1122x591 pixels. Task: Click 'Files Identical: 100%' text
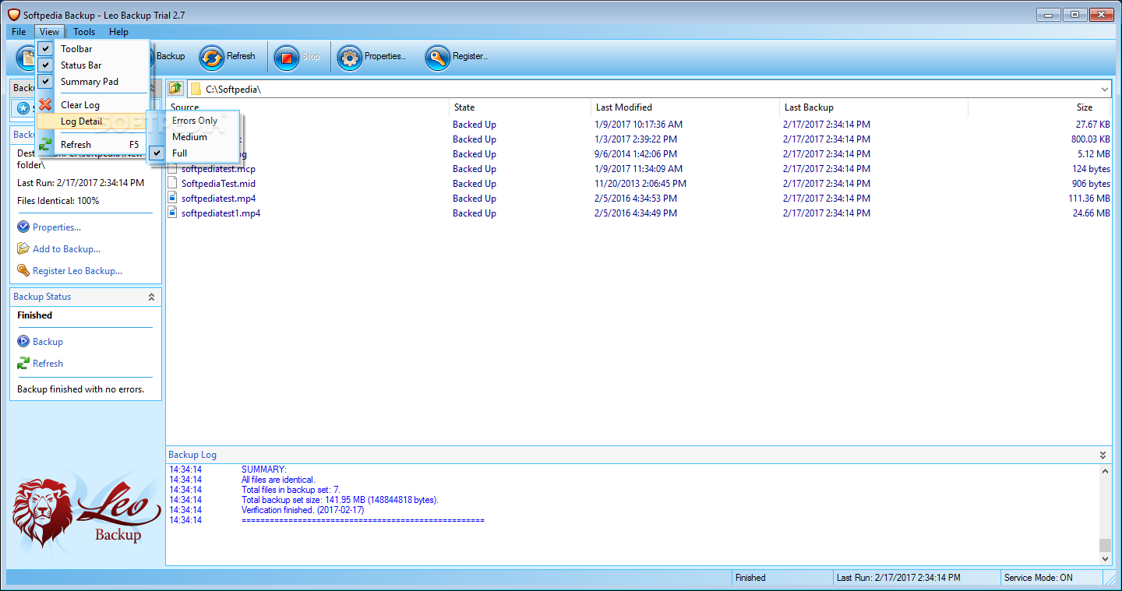[58, 201]
